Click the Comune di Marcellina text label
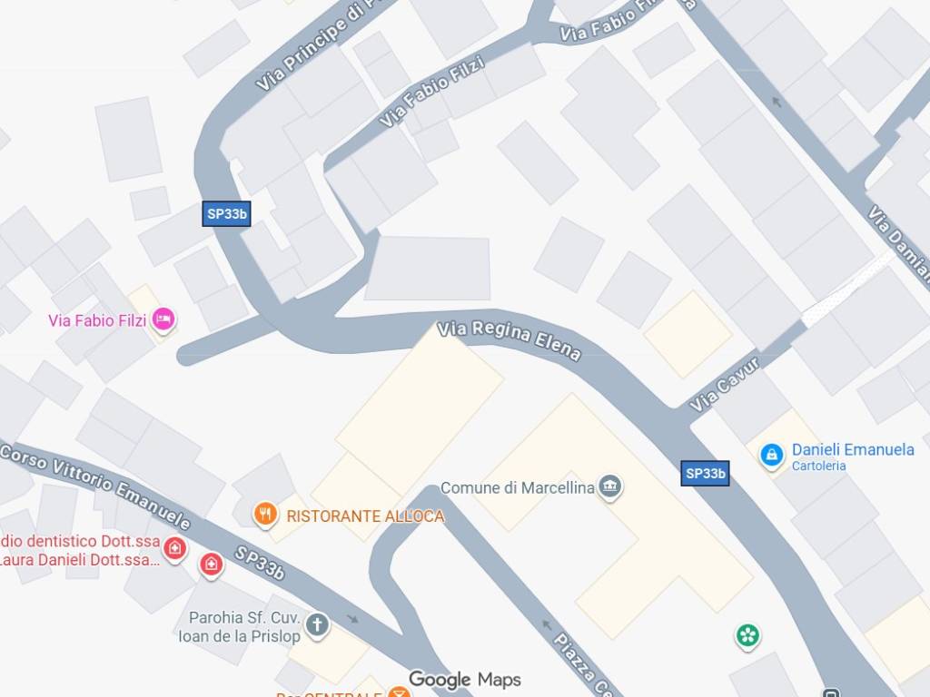This screenshot has width=930, height=697. point(517,487)
